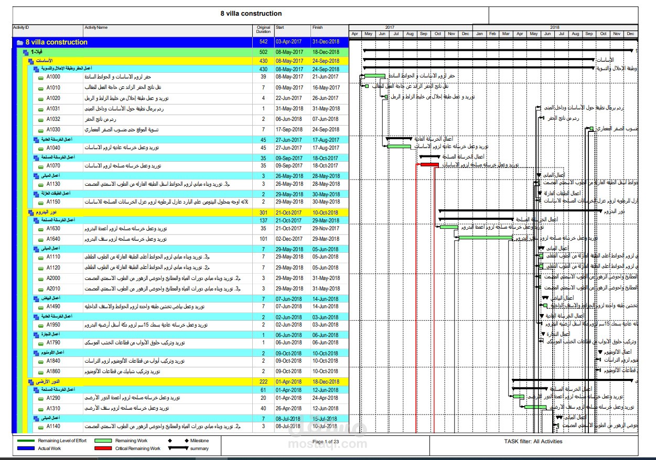Select the Activity ID column header
The width and height of the screenshot is (656, 460).
(x=47, y=30)
